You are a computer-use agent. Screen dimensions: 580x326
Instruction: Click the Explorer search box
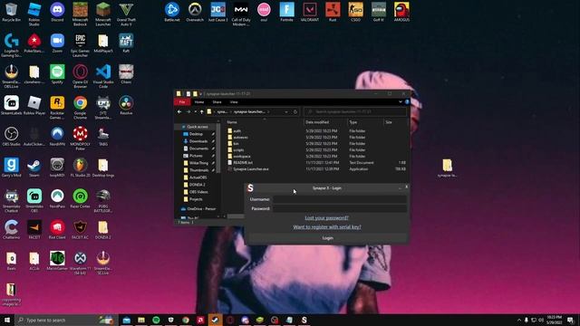click(354, 111)
